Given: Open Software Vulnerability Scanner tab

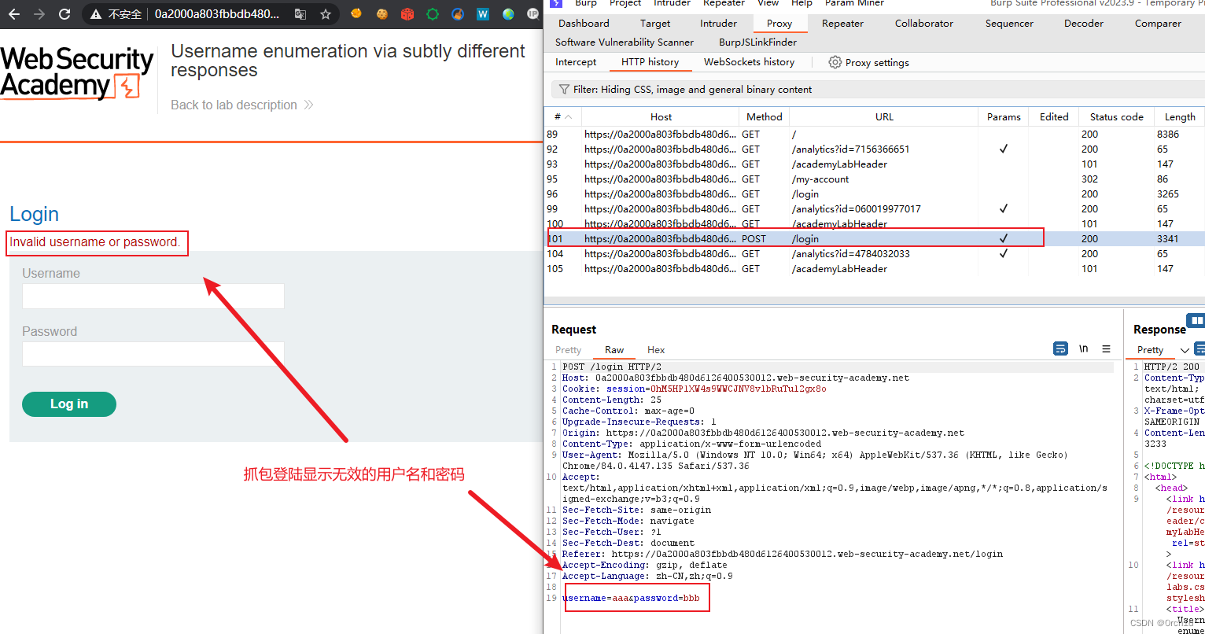Looking at the screenshot, I should pos(625,42).
